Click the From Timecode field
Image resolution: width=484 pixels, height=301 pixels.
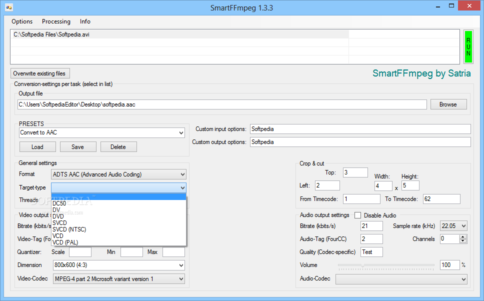361,199
